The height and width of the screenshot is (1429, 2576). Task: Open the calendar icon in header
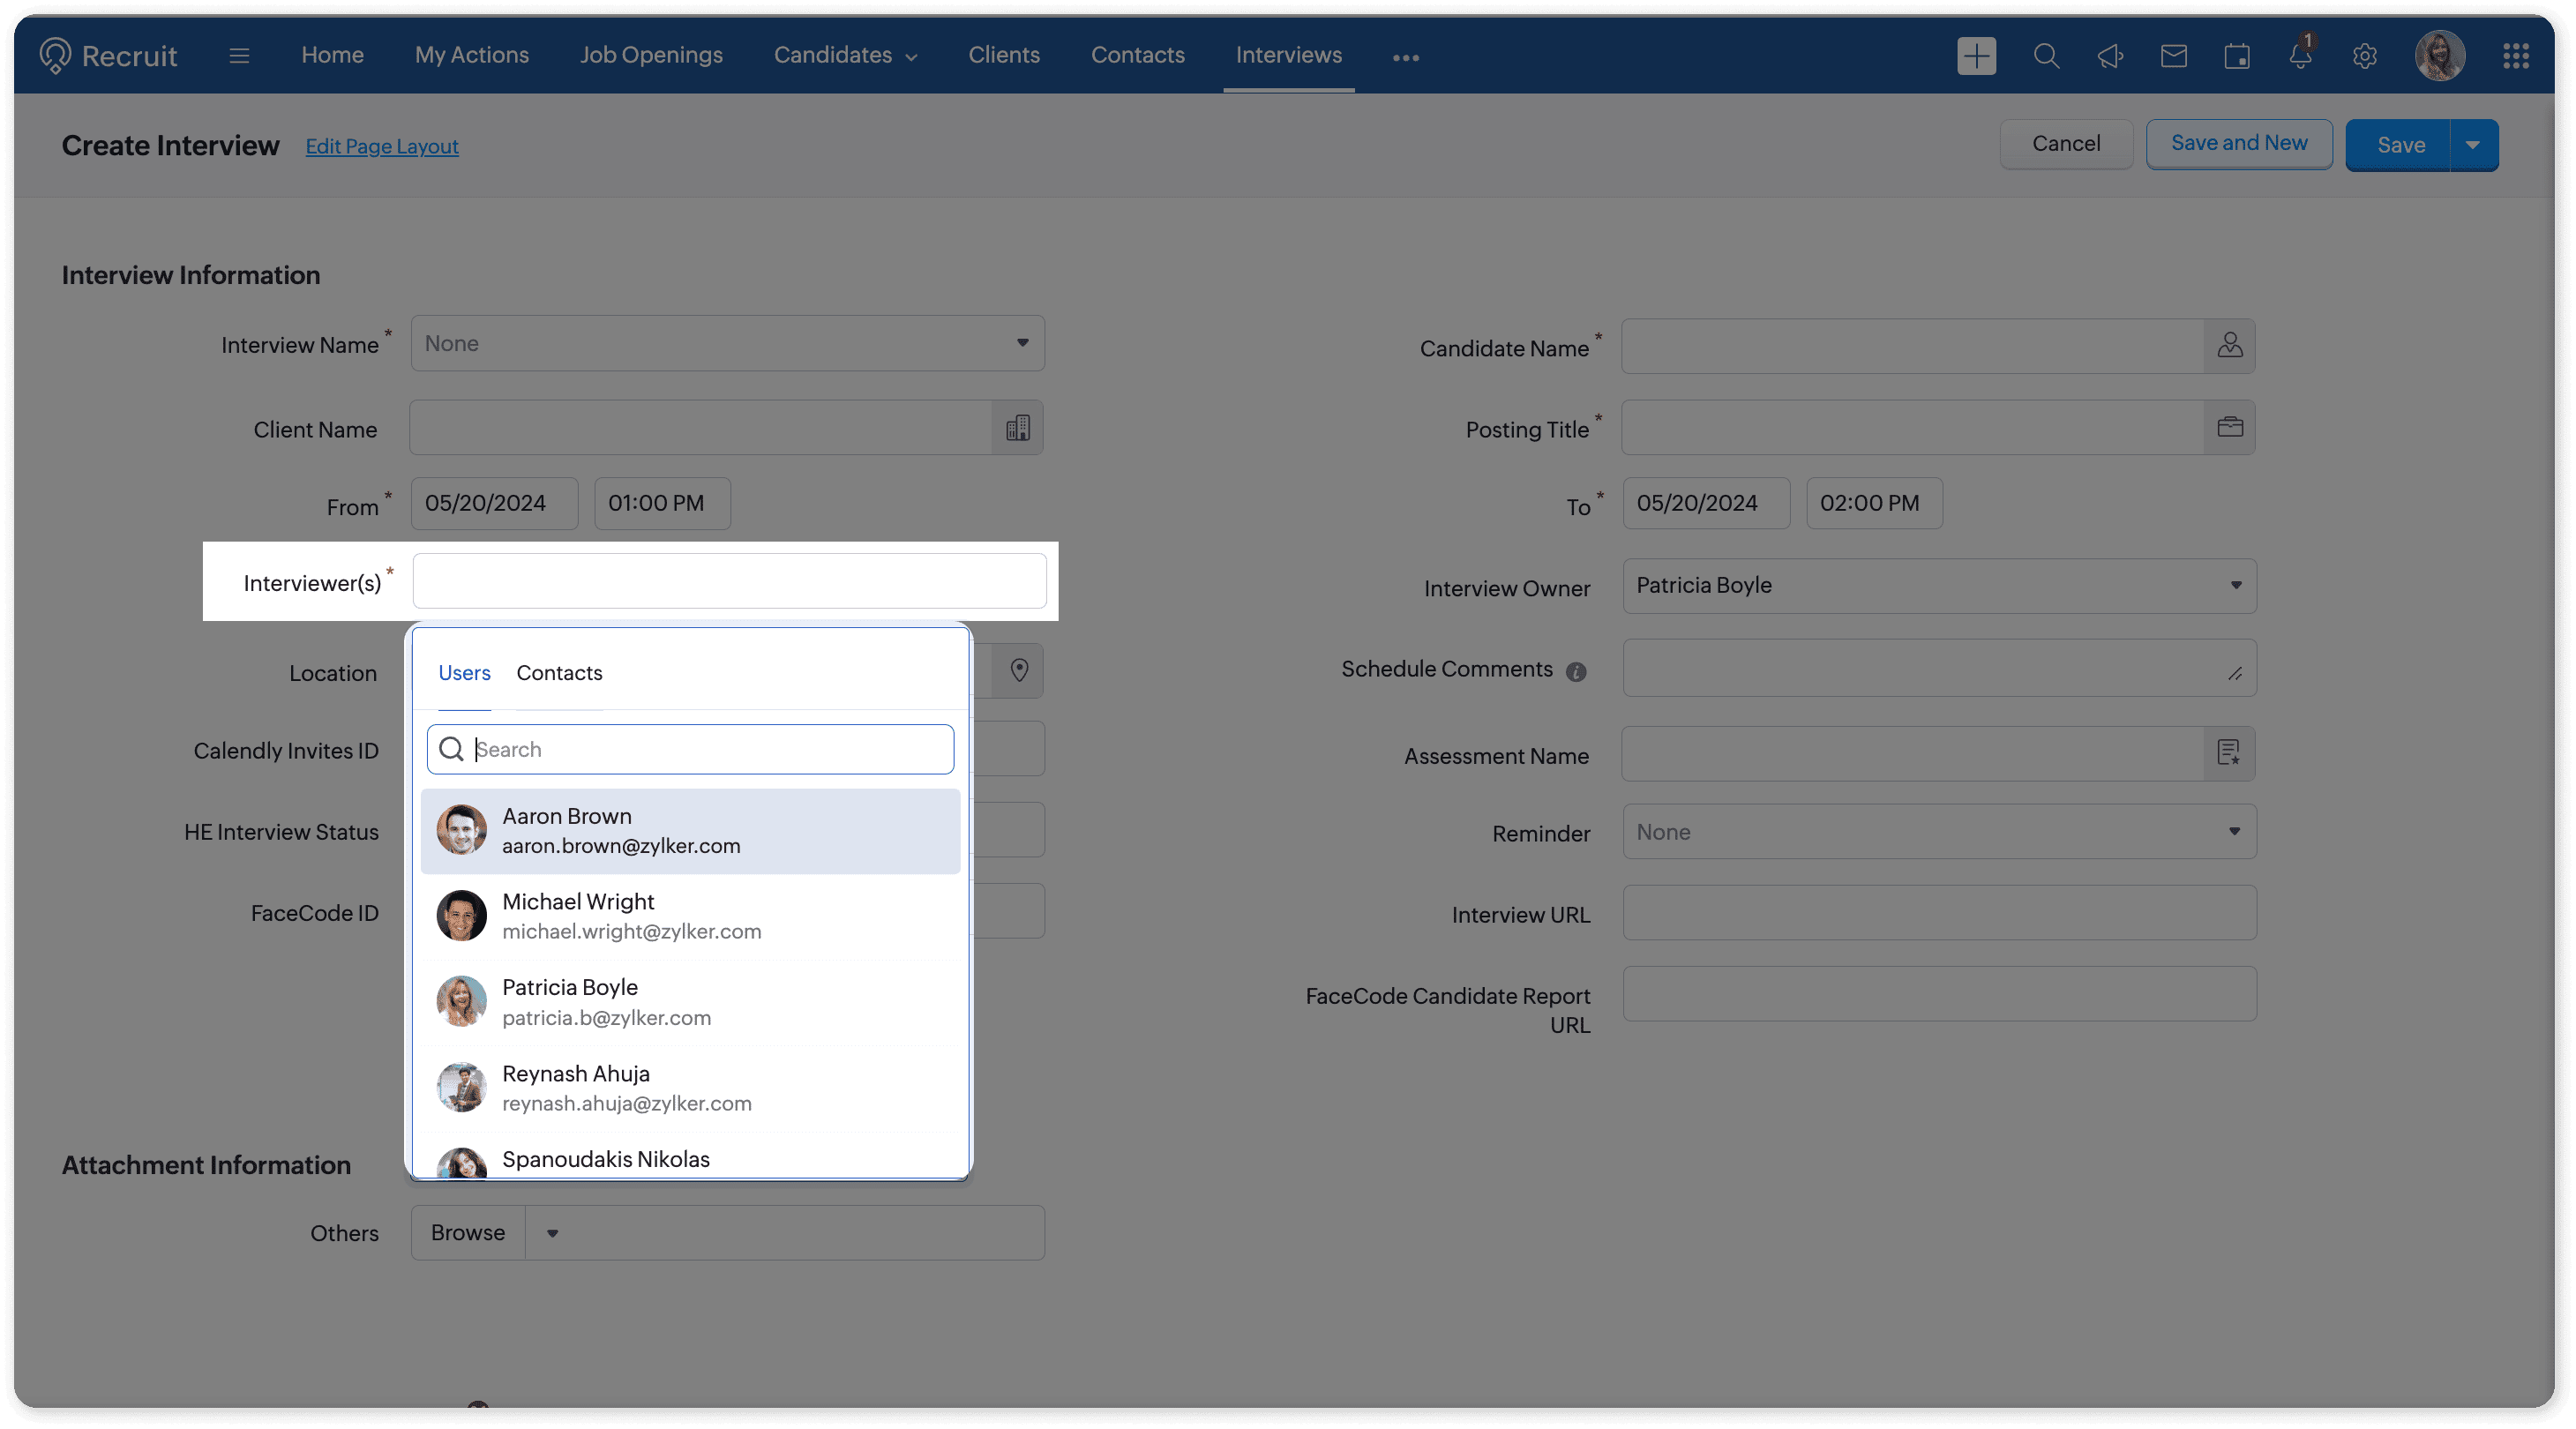pyautogui.click(x=2237, y=56)
